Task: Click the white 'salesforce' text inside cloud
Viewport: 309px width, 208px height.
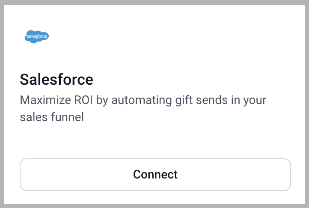Action: [37, 36]
